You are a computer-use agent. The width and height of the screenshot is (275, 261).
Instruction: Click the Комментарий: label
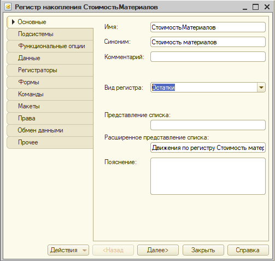point(124,57)
